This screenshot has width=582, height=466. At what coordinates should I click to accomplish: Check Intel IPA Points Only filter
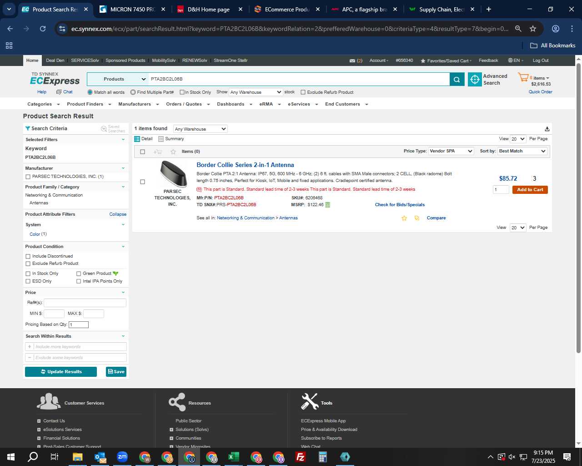point(79,281)
